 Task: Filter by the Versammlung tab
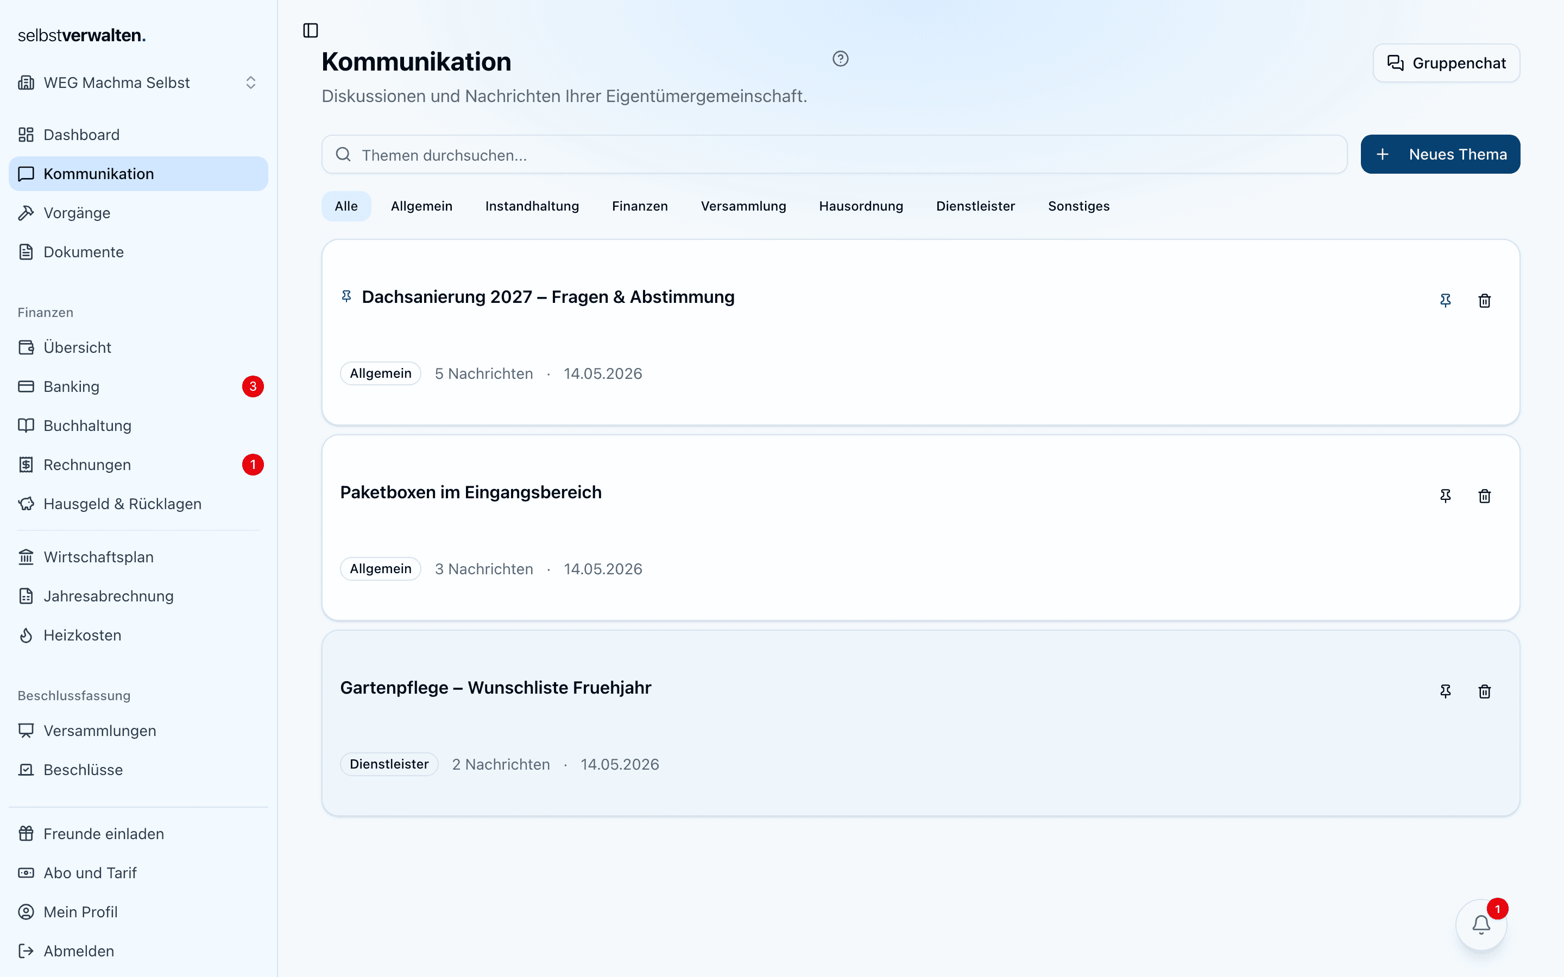point(743,206)
